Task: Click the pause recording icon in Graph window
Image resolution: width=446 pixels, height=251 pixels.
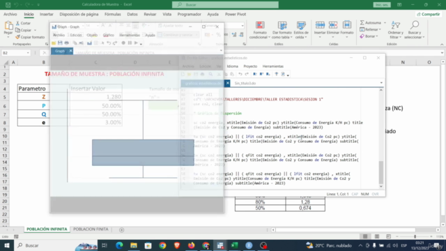Action: (x=130, y=43)
